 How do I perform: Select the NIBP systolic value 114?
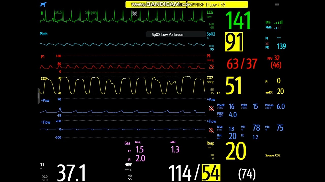(x=180, y=173)
